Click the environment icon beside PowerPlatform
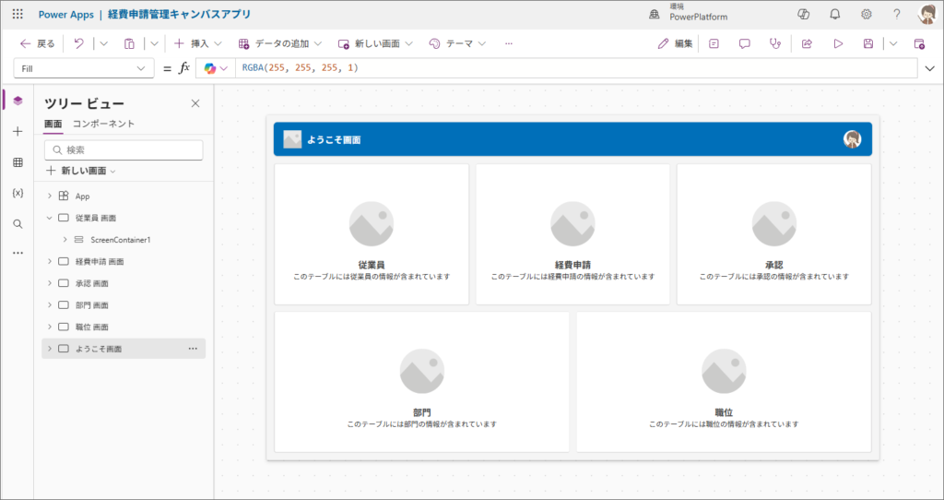 (654, 15)
